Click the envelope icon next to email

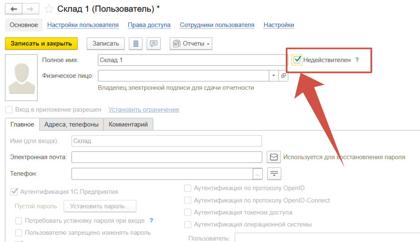tap(273, 157)
